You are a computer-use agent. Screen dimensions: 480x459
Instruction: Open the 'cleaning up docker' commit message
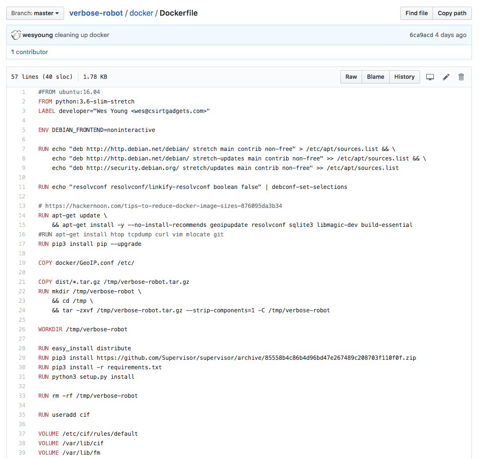82,35
